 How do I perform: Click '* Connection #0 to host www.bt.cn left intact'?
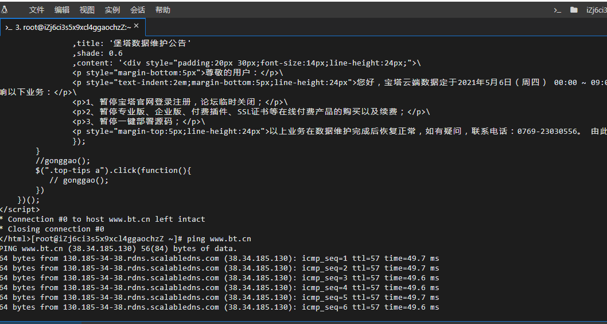[x=103, y=219]
